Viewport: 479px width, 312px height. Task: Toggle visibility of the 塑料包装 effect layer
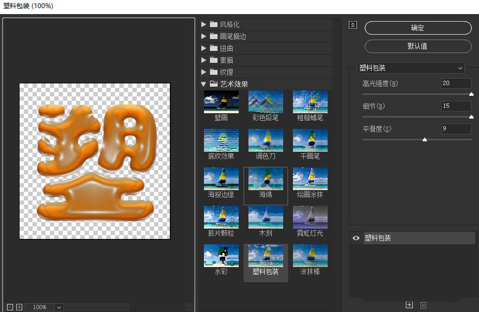coord(356,238)
